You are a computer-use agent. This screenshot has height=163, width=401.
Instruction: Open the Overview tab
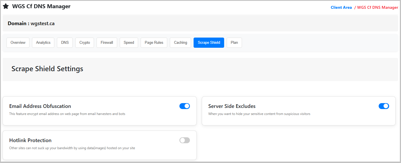(18, 43)
